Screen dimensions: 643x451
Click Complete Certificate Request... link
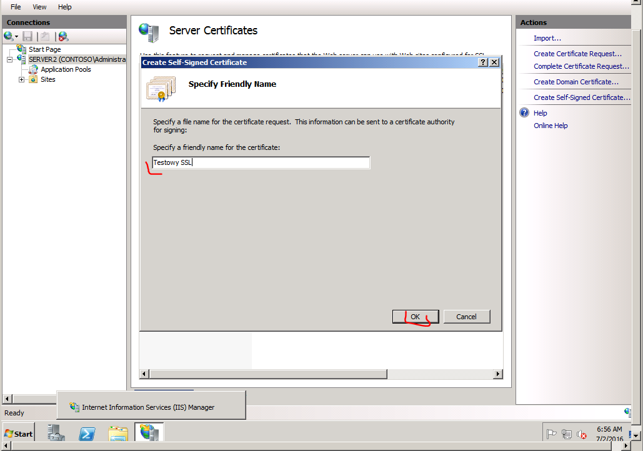(581, 66)
